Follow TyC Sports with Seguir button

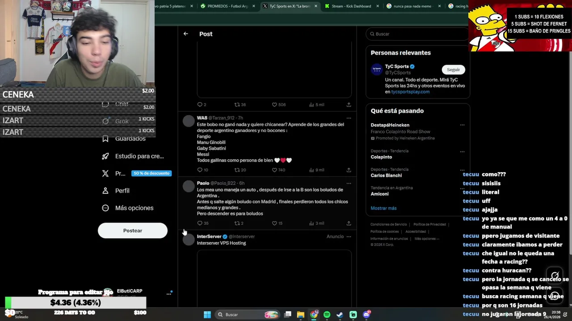tap(453, 70)
